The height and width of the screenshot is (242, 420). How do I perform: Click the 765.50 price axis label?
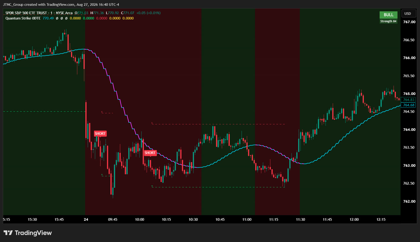pyautogui.click(x=409, y=76)
